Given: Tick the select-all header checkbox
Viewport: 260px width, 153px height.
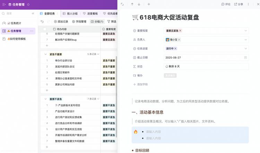Looking at the screenshot, I should [45, 29].
